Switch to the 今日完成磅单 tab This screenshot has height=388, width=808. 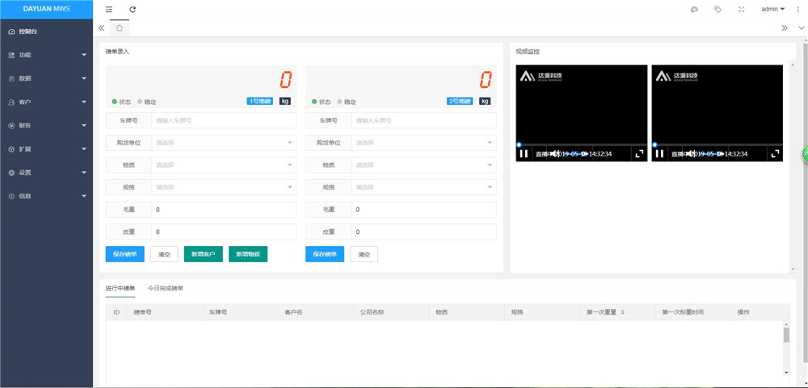pyautogui.click(x=165, y=288)
